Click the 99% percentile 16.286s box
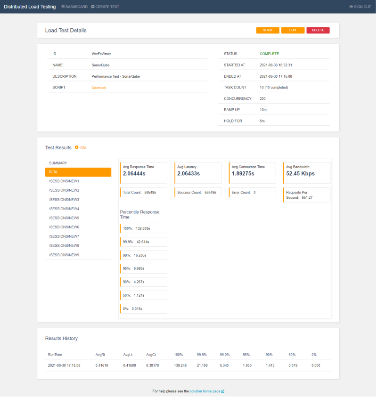 click(143, 255)
